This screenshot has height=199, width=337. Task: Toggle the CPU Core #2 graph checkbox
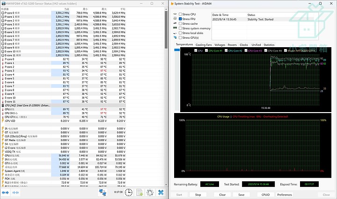click(x=226, y=50)
